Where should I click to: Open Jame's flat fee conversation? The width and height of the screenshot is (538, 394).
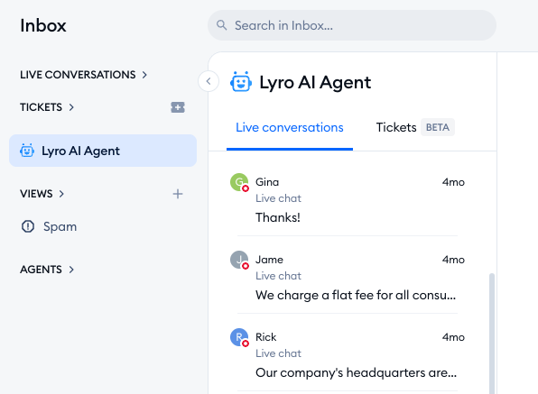pyautogui.click(x=348, y=276)
